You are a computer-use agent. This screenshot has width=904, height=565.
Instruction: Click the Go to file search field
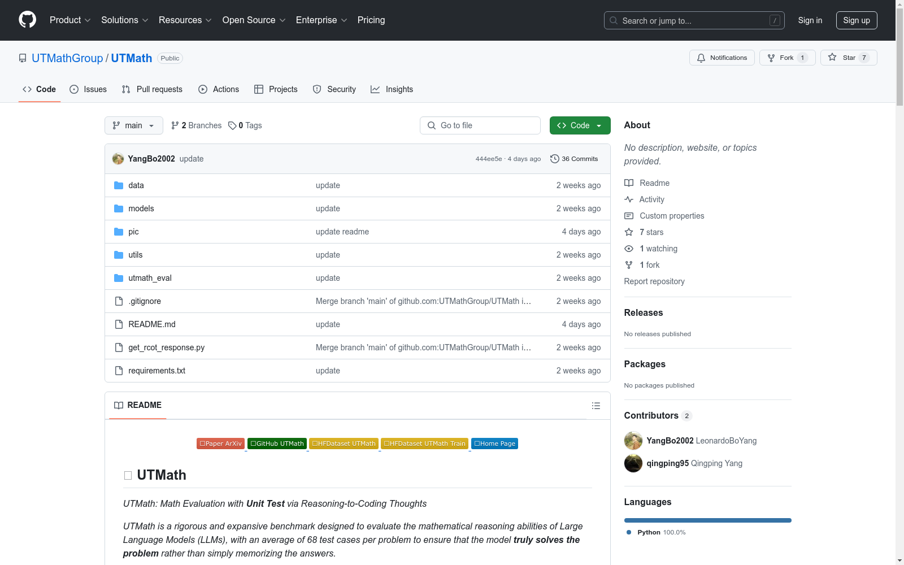pyautogui.click(x=480, y=125)
